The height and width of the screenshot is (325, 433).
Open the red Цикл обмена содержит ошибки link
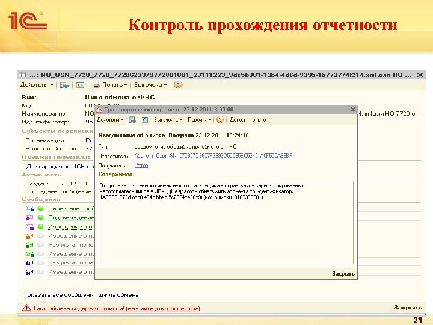(116, 308)
